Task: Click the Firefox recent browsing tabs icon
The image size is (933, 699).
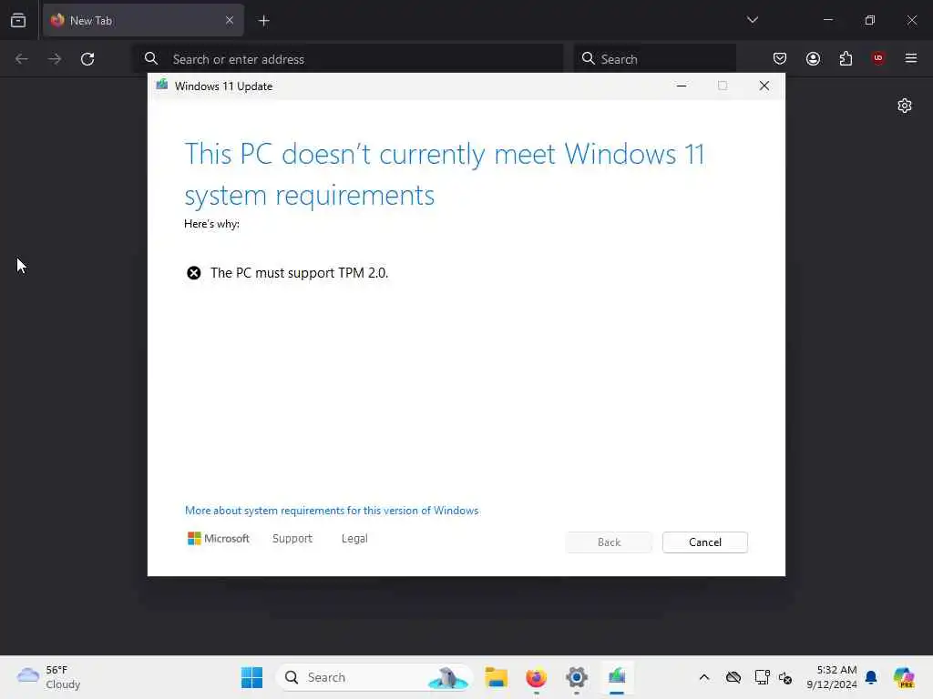Action: [x=18, y=20]
